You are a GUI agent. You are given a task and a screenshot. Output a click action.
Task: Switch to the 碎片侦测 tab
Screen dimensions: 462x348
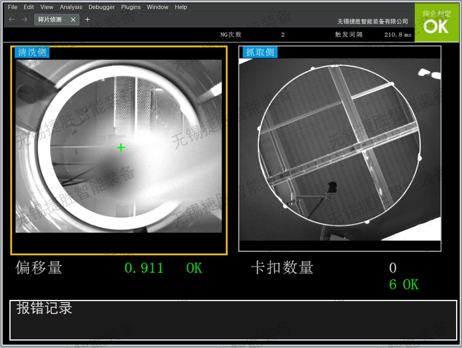click(50, 20)
